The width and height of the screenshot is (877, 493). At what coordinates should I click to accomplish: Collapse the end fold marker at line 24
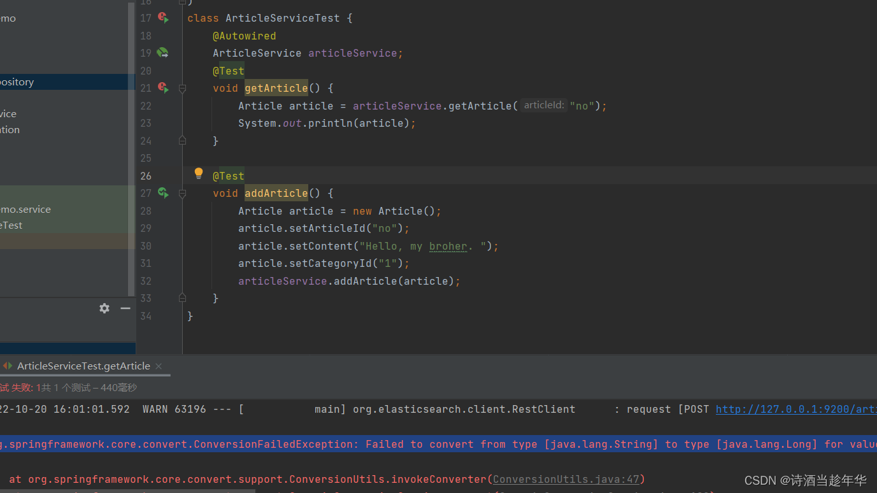pos(182,141)
